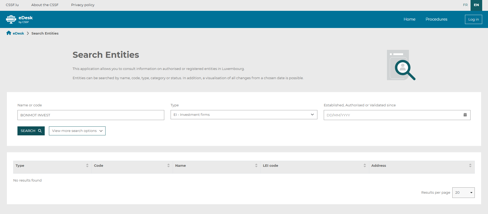Open the Privacy policy link
Viewport: 488px width, 214px height.
pos(83,5)
